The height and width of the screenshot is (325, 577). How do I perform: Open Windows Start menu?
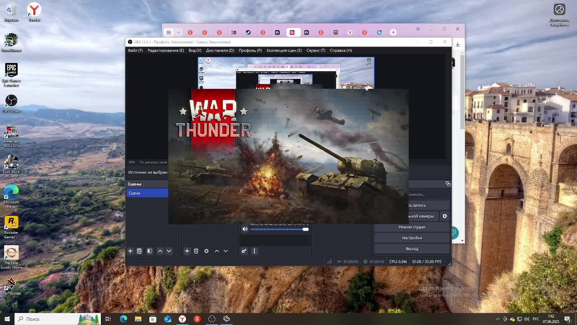(x=7, y=319)
